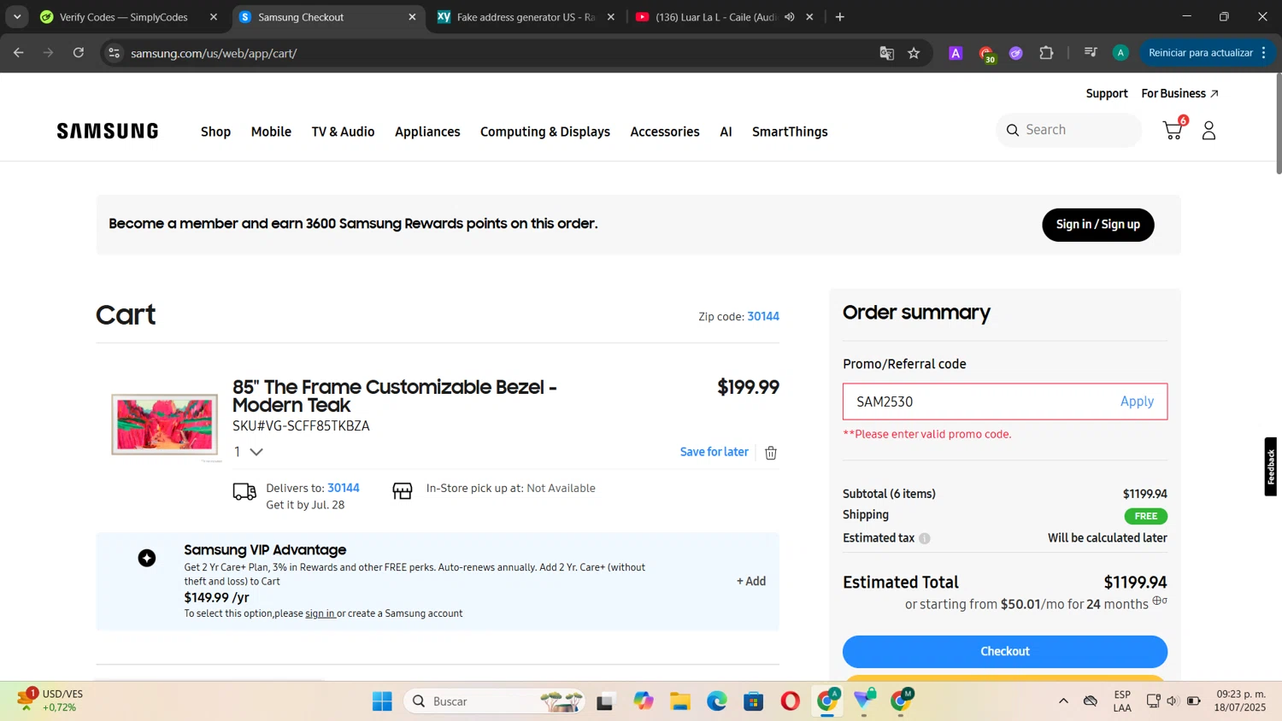Click Save for later
Screen dimensions: 1282x721
click(715, 452)
